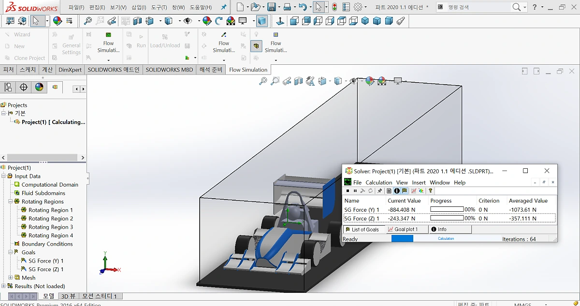Collapse the Input Data tree node
This screenshot has height=306, width=580.
coord(3,176)
